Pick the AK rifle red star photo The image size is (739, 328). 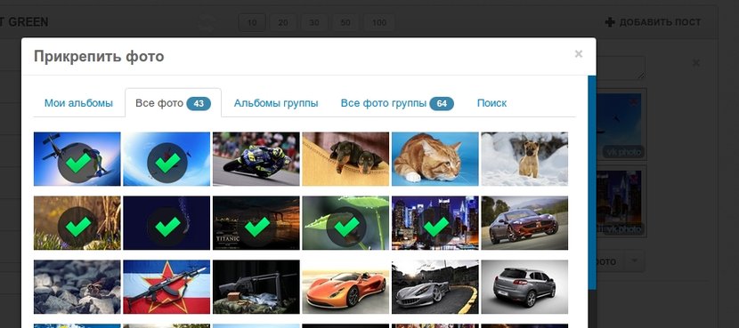coord(166,287)
